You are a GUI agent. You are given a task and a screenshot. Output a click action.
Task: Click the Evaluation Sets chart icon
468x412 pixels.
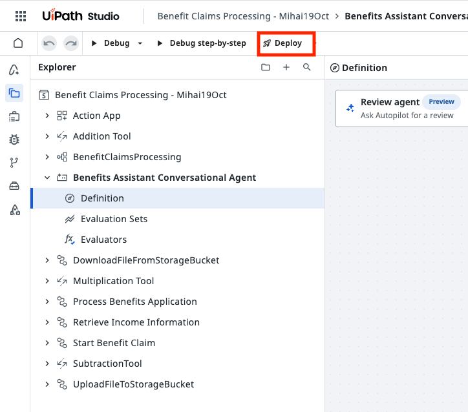pyautogui.click(x=70, y=219)
